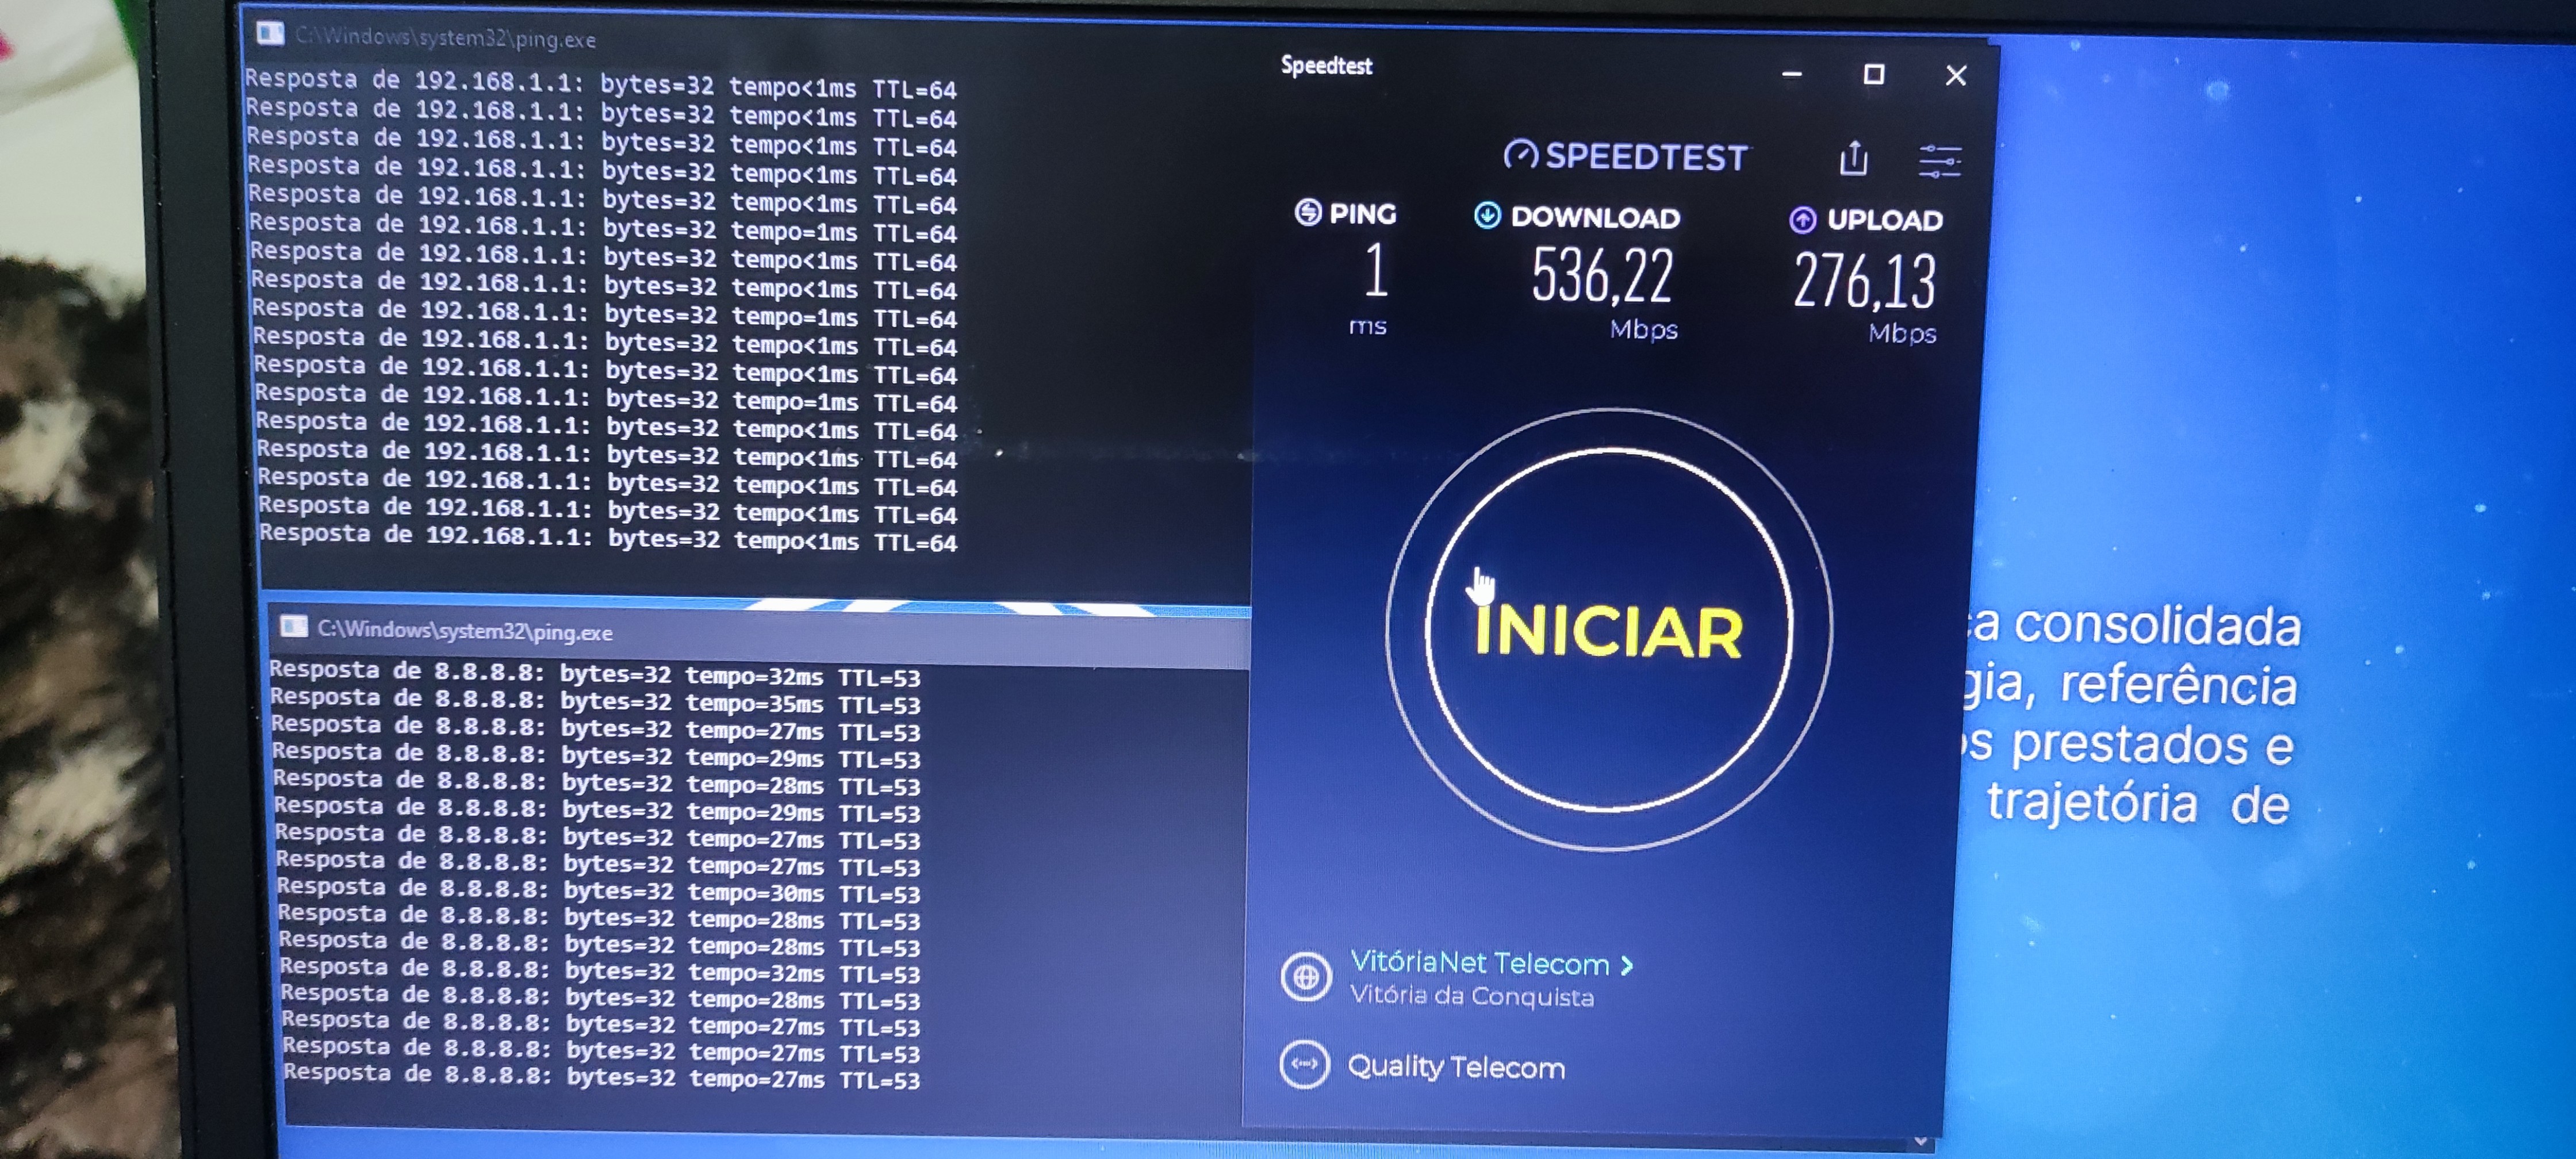Click the SPEEDTEST gauge logo
Screen dimensions: 2576x1159
(x=1520, y=155)
